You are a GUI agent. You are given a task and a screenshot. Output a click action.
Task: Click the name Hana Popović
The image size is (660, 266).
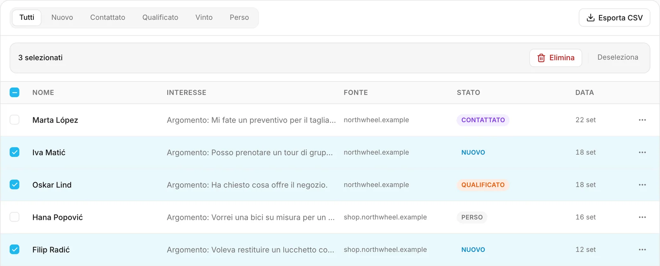(x=58, y=217)
